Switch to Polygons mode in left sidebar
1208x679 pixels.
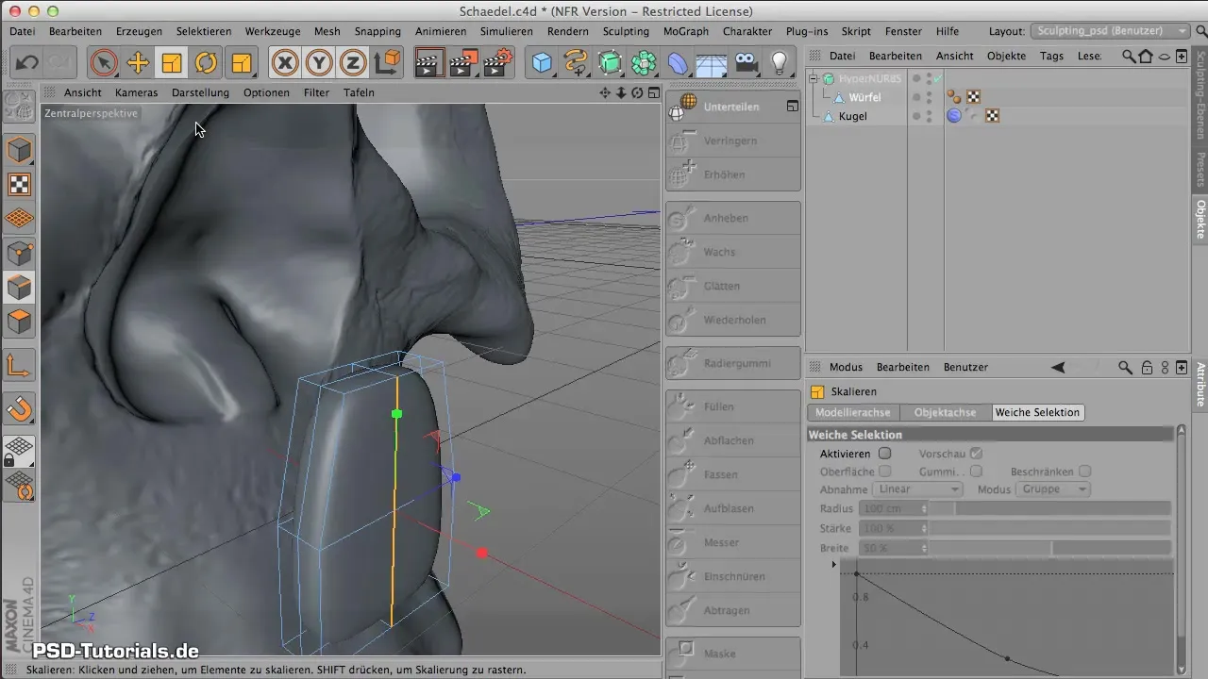coord(20,322)
